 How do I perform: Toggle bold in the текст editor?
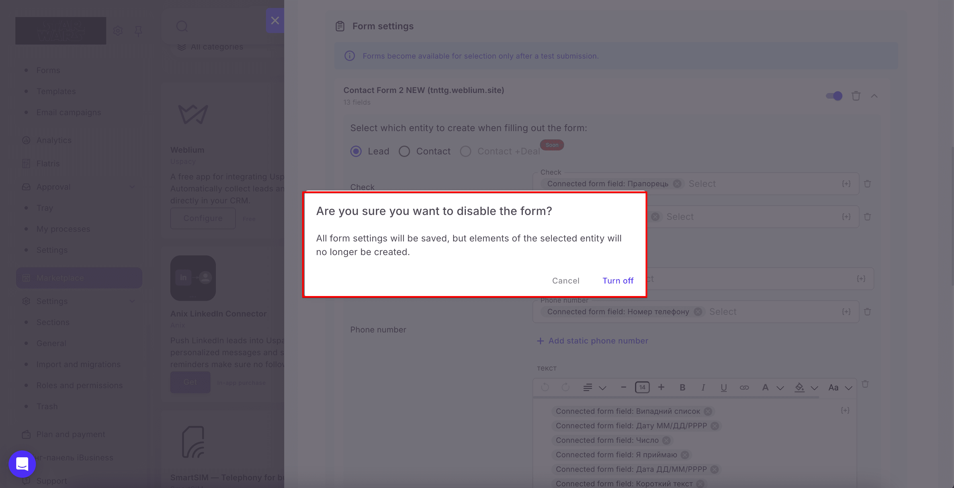(x=682, y=387)
